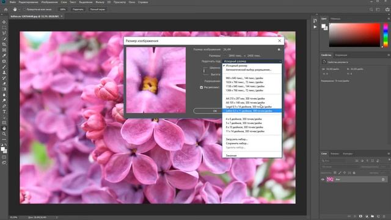391x220 pixels.
Task: Click the Home icon in options bar
Action: [x=5, y=10]
